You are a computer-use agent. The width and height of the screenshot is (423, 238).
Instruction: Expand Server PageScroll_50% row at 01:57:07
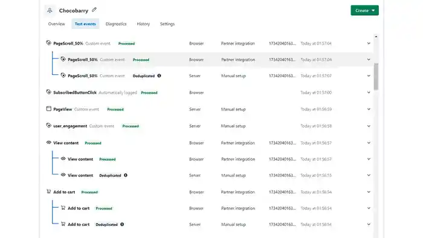point(369,76)
